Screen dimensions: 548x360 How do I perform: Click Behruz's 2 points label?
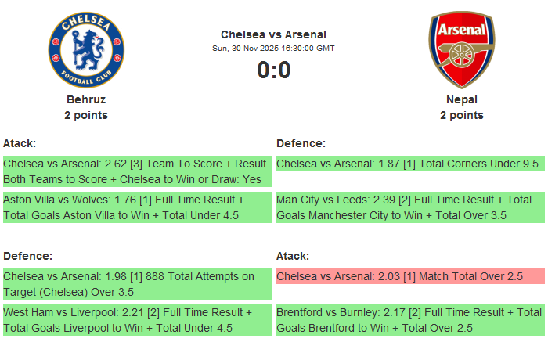pyautogui.click(x=86, y=115)
